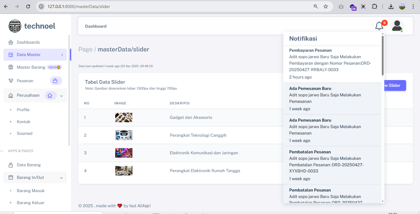Open the user profile avatar

pyautogui.click(x=397, y=26)
